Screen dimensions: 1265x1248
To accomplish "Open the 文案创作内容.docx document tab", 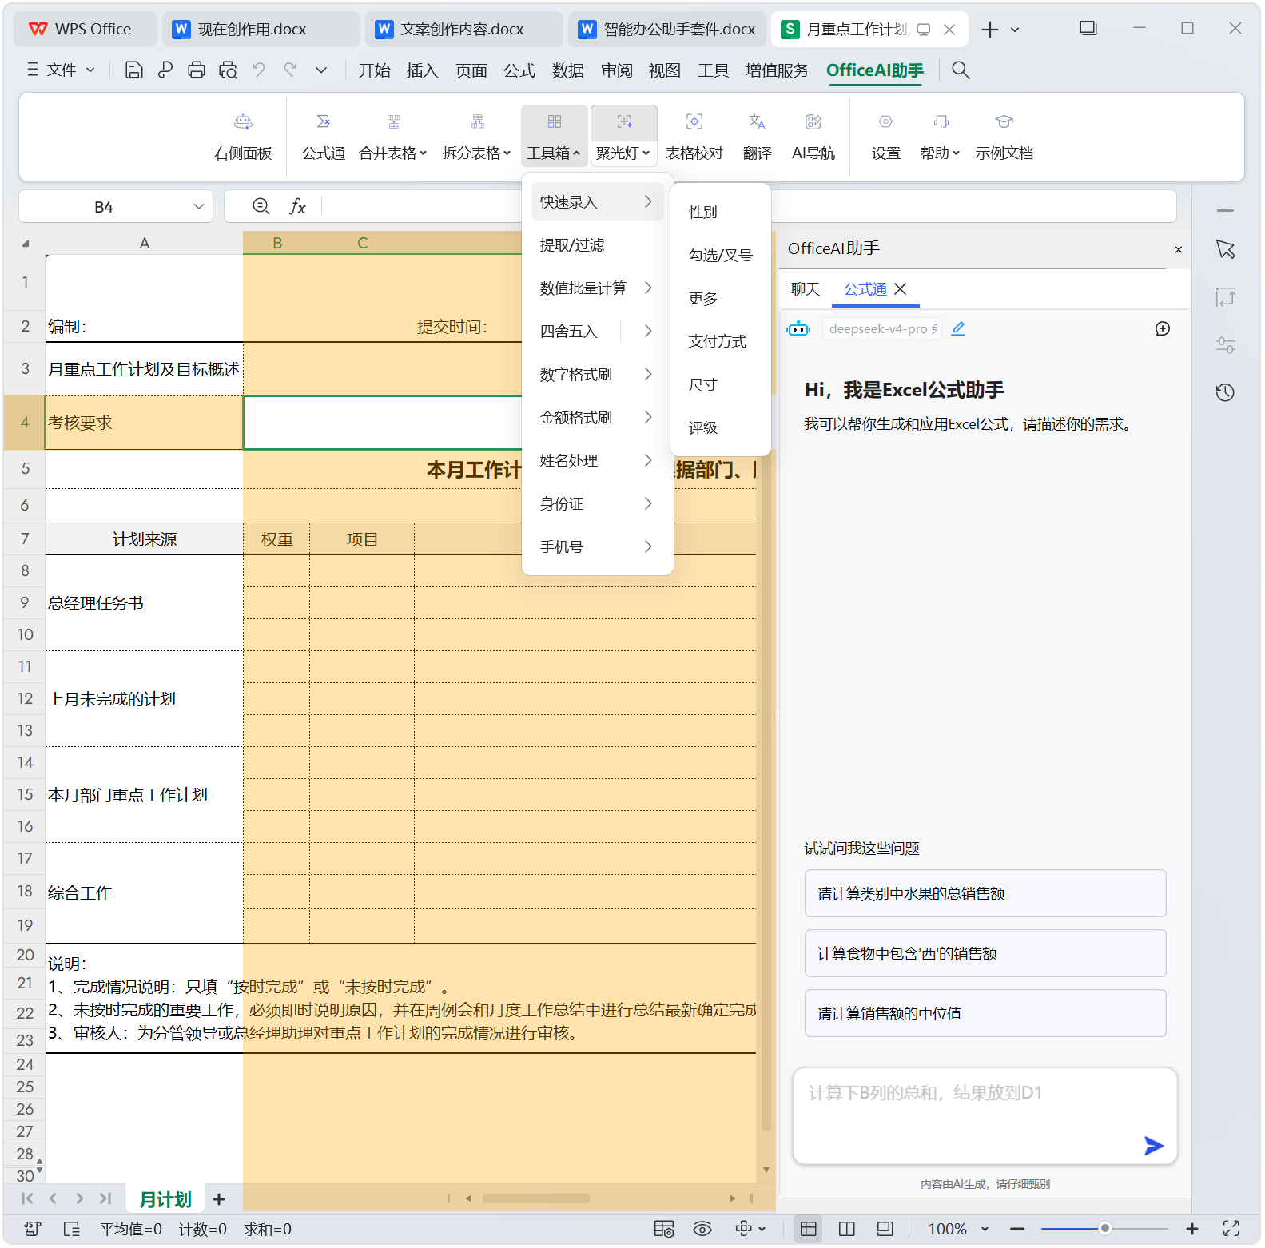I will (x=463, y=30).
